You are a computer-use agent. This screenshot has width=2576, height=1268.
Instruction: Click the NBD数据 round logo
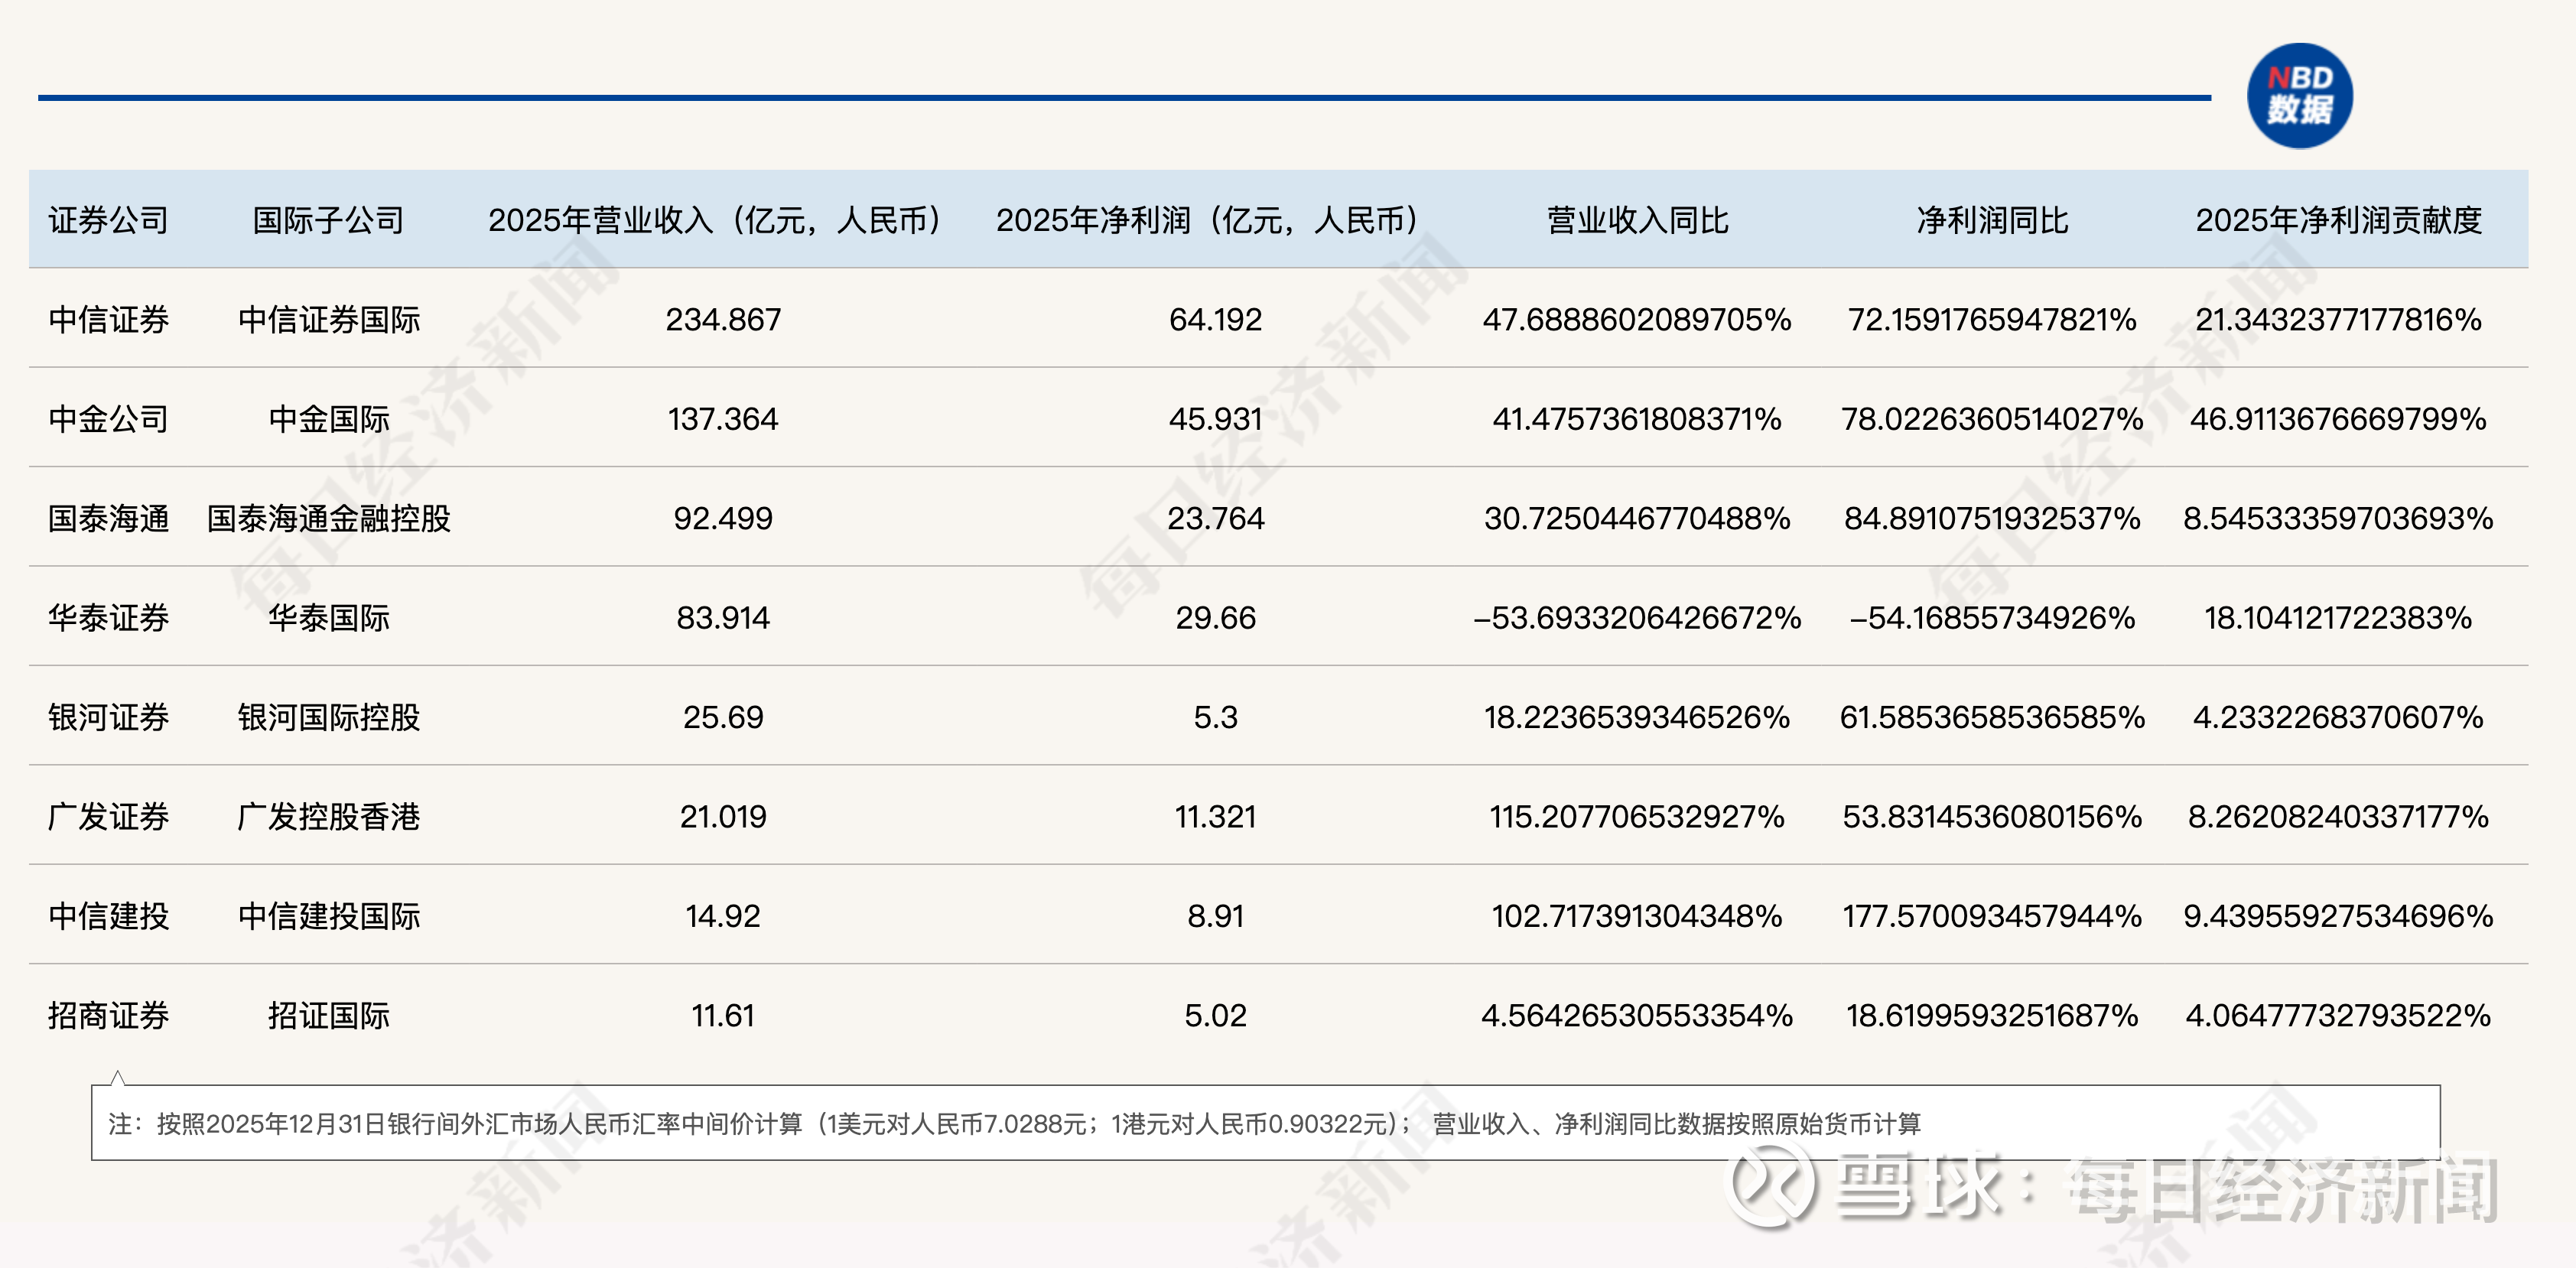click(x=2299, y=96)
